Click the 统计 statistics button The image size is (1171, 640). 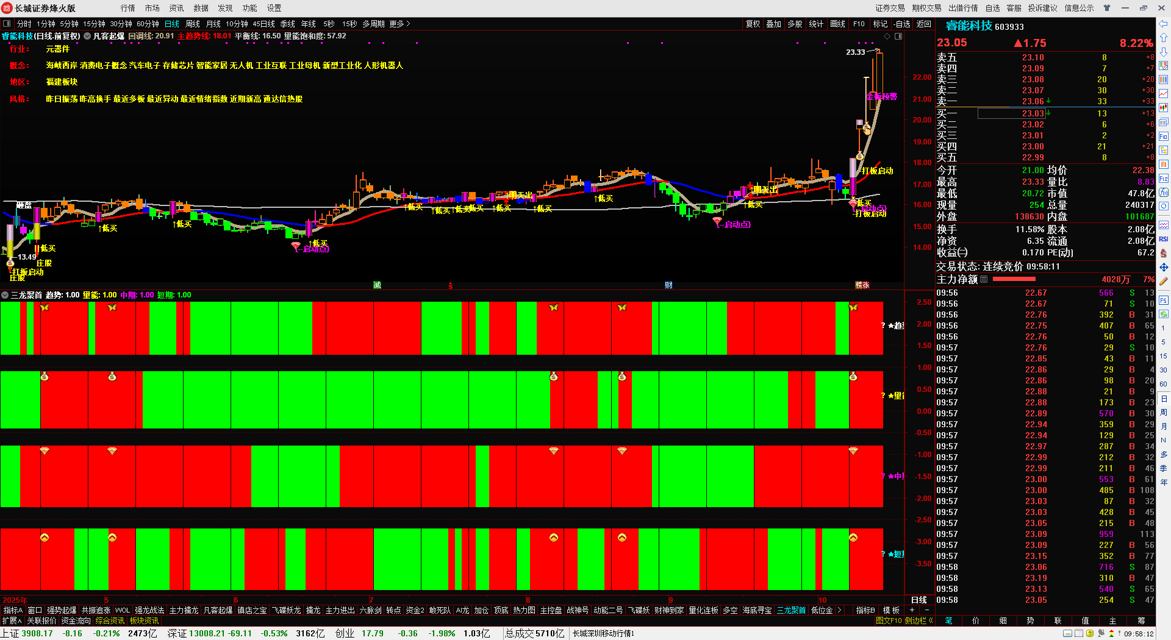(816, 24)
